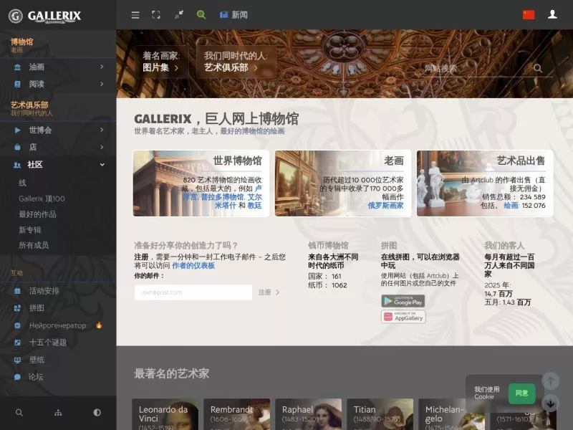Viewport: 573px width, 430px height.
Task: Click the 阅读 book icon
Action: coord(17,85)
